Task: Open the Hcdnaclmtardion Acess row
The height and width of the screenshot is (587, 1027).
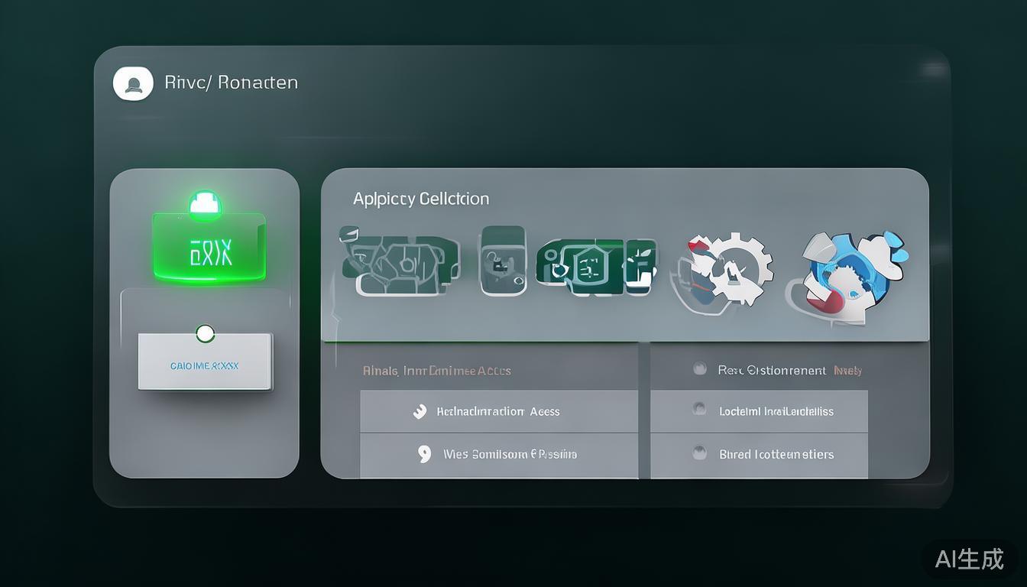Action: click(x=498, y=411)
